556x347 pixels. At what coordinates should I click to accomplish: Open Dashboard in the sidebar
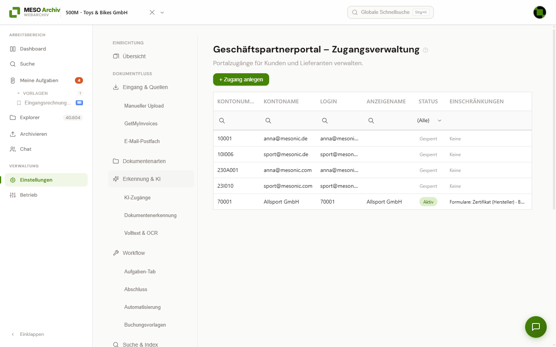(46, 49)
